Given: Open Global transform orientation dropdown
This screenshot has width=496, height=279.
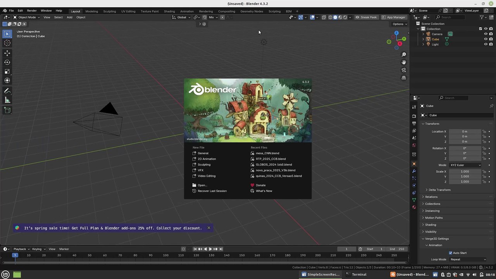Looking at the screenshot, I should click(x=181, y=17).
